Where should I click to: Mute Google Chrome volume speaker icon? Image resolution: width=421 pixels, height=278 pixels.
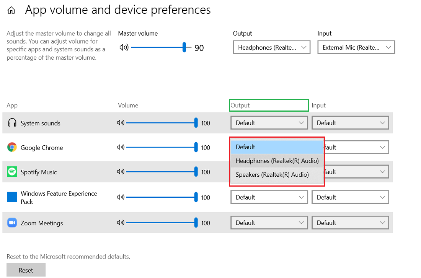pos(121,147)
